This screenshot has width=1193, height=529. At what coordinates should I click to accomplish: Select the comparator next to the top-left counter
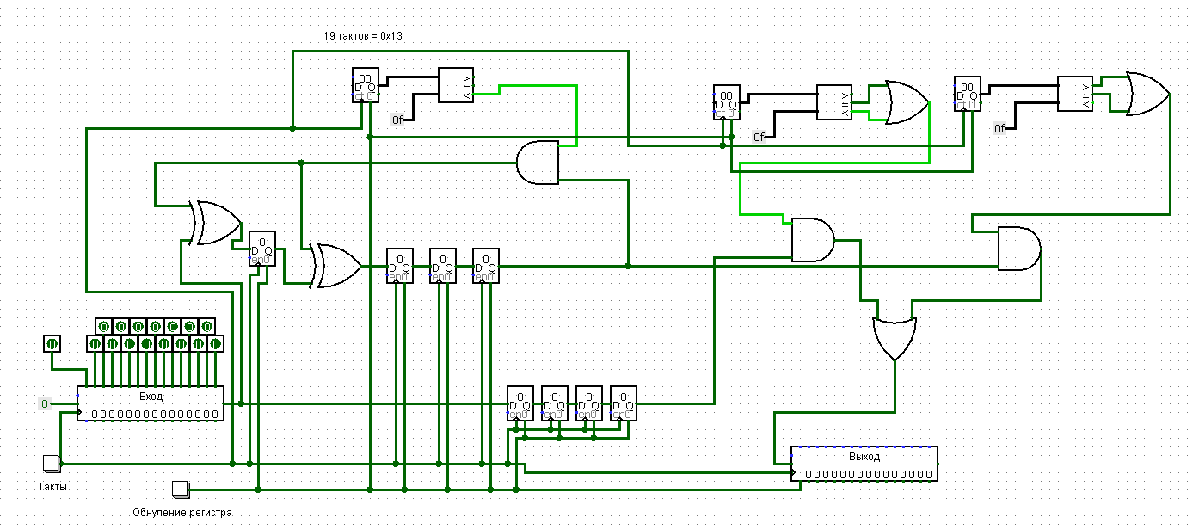456,86
